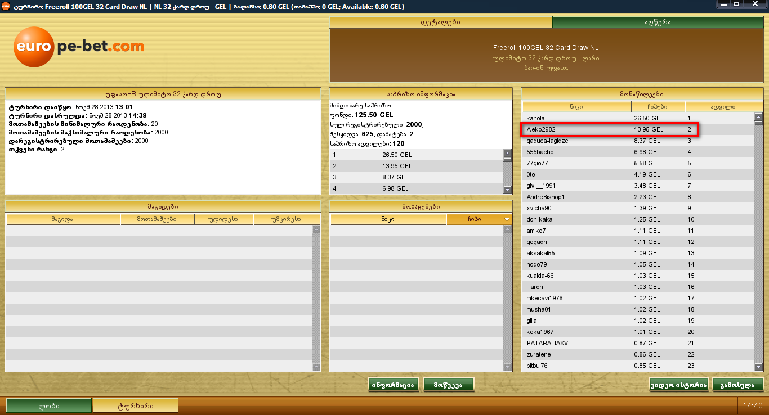Maximize the tournament window
Viewport: 769px width, 415px height.
pyautogui.click(x=737, y=4)
